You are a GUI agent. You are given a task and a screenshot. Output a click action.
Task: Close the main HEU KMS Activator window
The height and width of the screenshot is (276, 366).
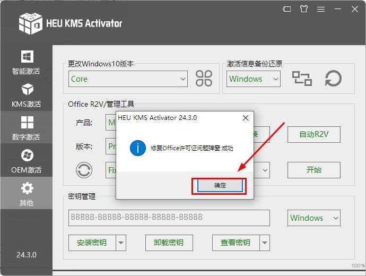355,9
